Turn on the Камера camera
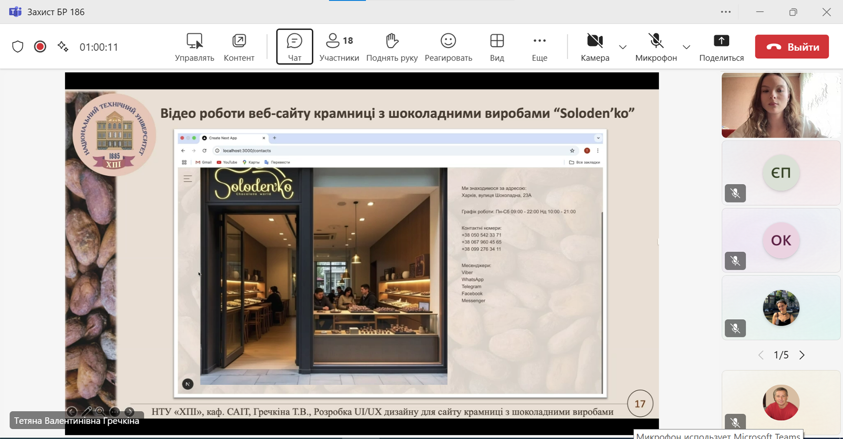Image resolution: width=843 pixels, height=439 pixels. (x=594, y=47)
